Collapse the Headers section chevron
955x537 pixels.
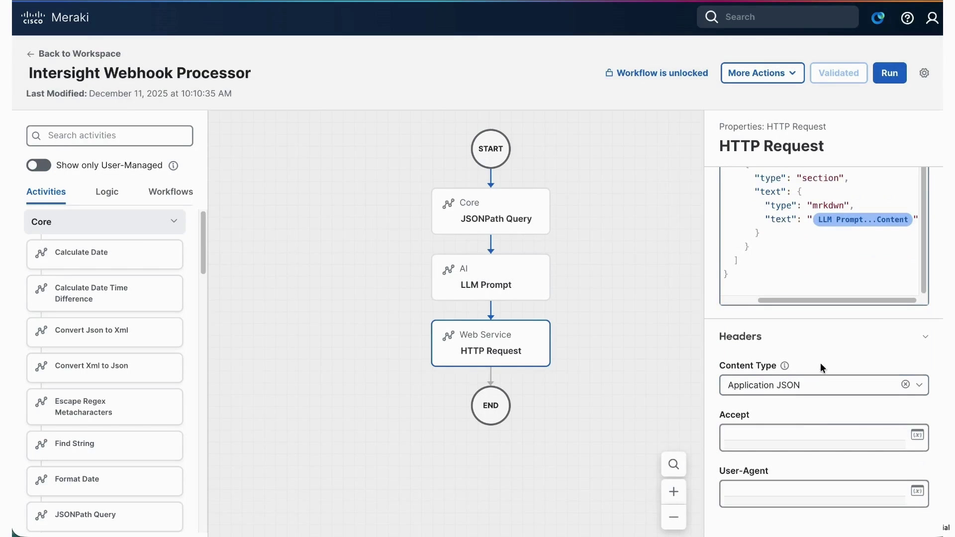(x=925, y=337)
